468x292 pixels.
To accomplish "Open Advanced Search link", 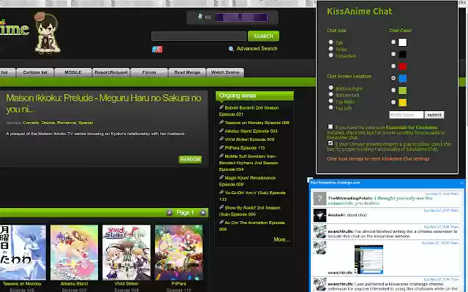I will pyautogui.click(x=257, y=48).
